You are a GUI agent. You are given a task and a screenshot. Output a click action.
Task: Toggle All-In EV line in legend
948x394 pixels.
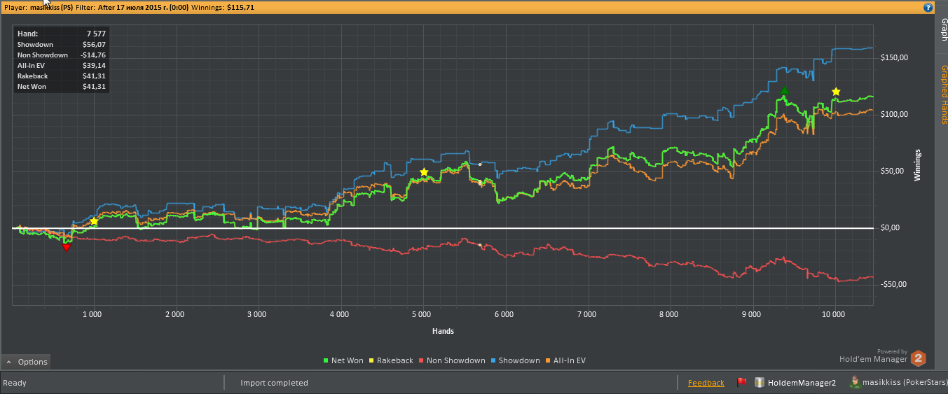(x=565, y=361)
